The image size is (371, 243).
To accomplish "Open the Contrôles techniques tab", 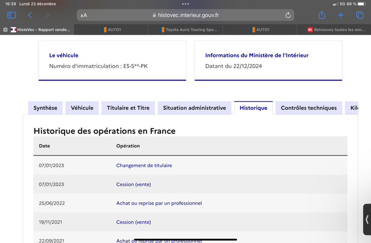I will tap(308, 108).
